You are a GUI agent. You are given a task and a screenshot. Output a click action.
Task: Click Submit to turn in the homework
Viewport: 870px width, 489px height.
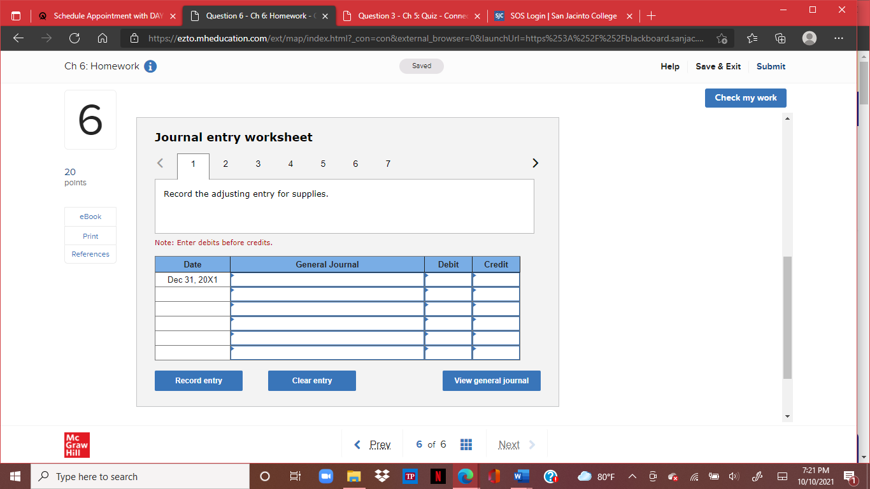771,66
